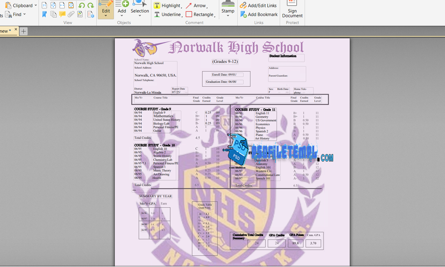
Task: Expand the Add tool dropdown arrow
Action: point(122,16)
